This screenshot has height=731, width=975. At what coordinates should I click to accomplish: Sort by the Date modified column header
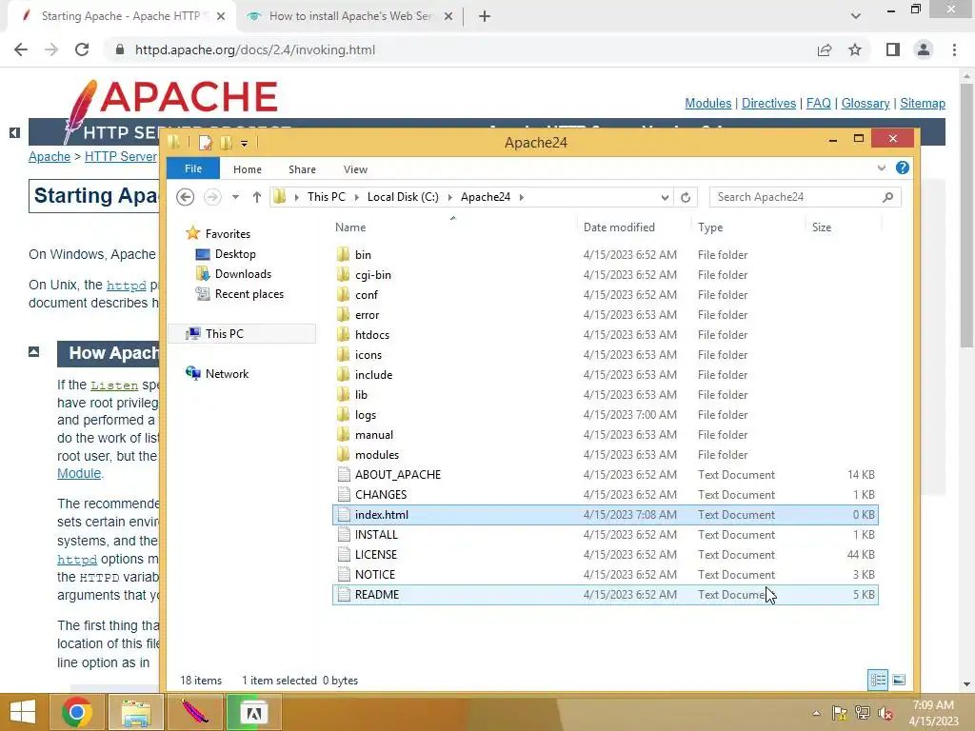click(619, 227)
